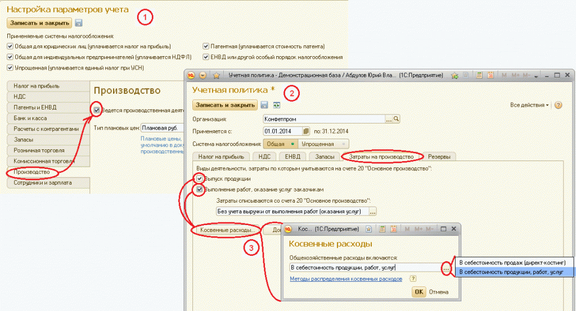Open the small arrow dropdown in the Учетная политика title bar
576x311 pixels.
pyautogui.click(x=536, y=76)
